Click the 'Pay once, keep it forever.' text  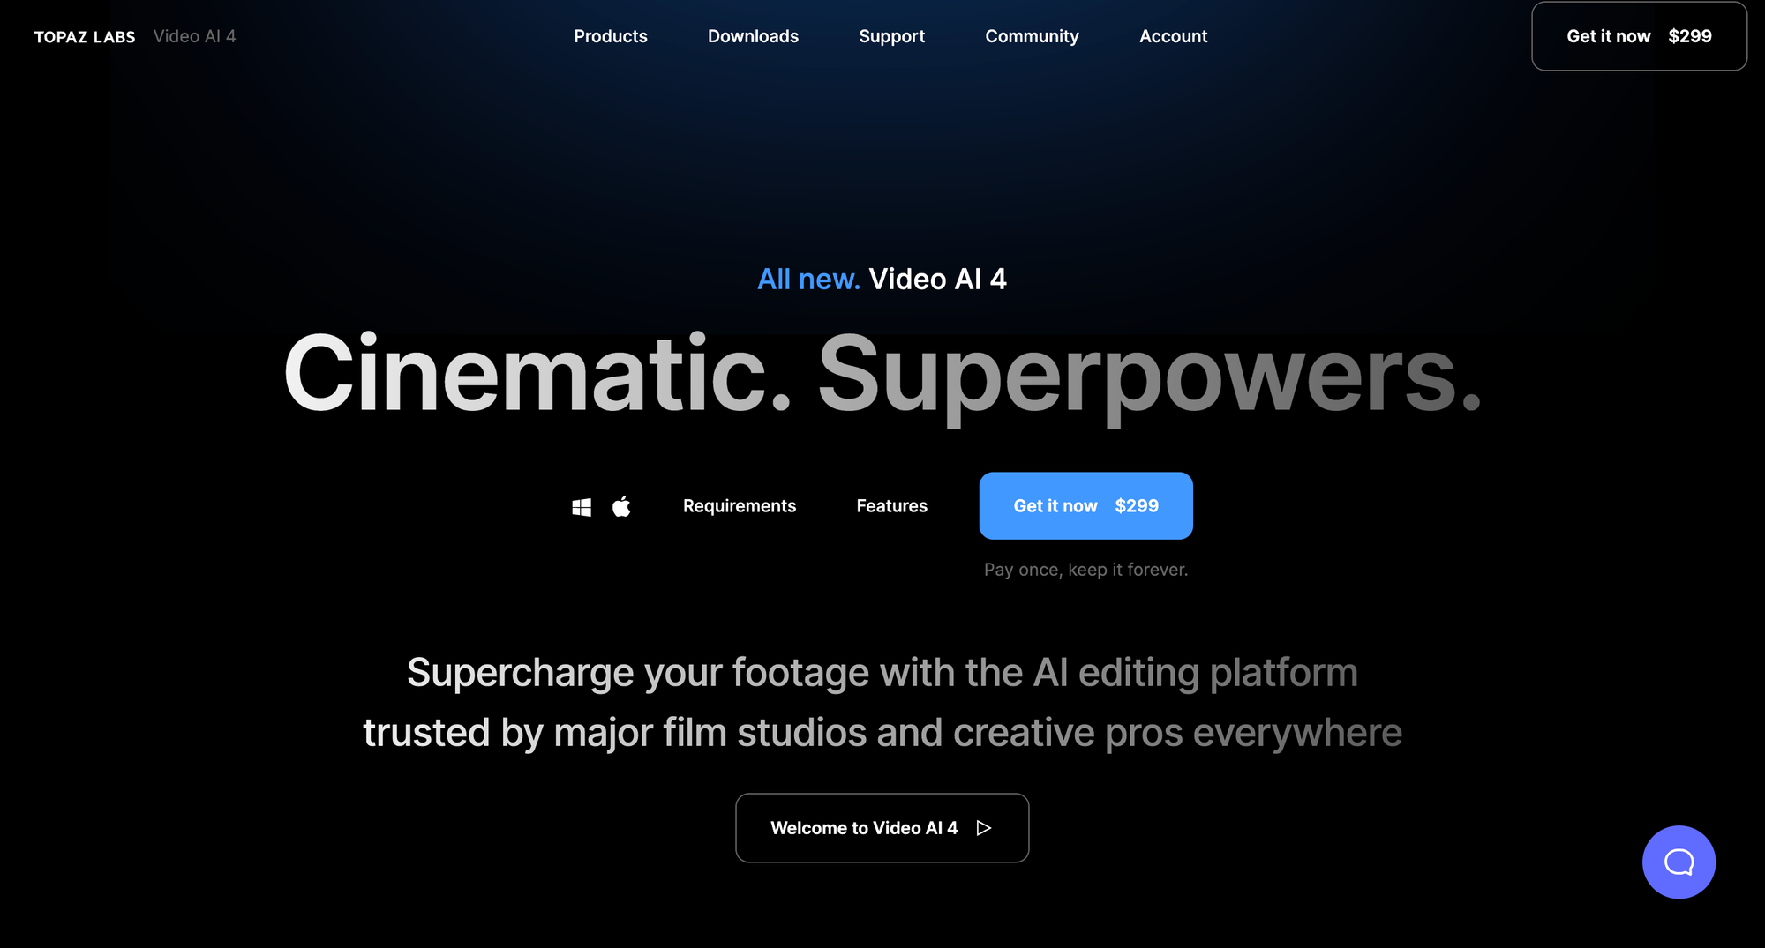click(x=1085, y=570)
